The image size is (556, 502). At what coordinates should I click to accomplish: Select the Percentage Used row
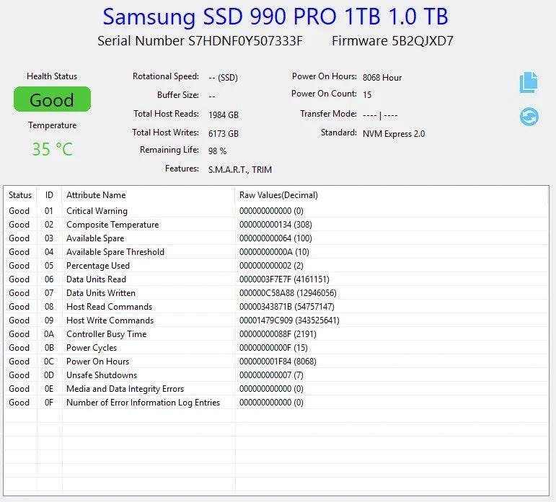[x=276, y=266]
